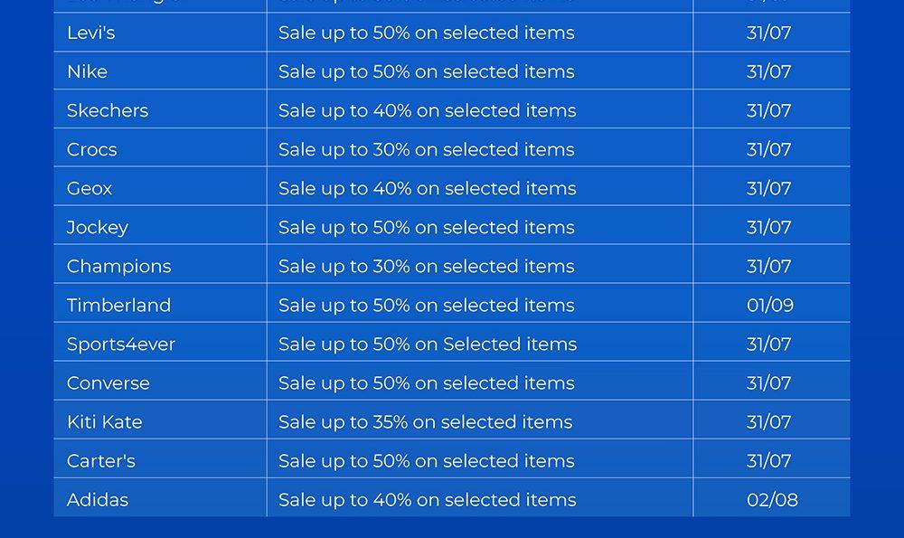
Task: Click the Levi's brand name cell
Action: click(91, 33)
